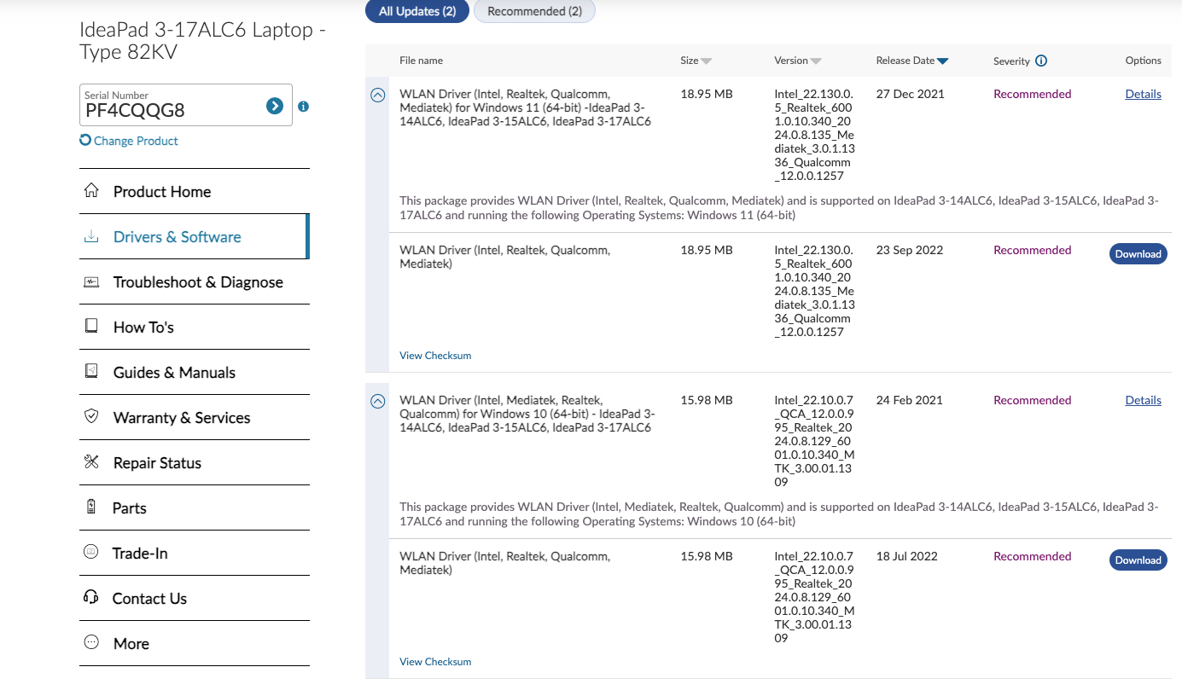
Task: Open Details for Windows 10 WLAN Driver
Action: coord(1143,400)
